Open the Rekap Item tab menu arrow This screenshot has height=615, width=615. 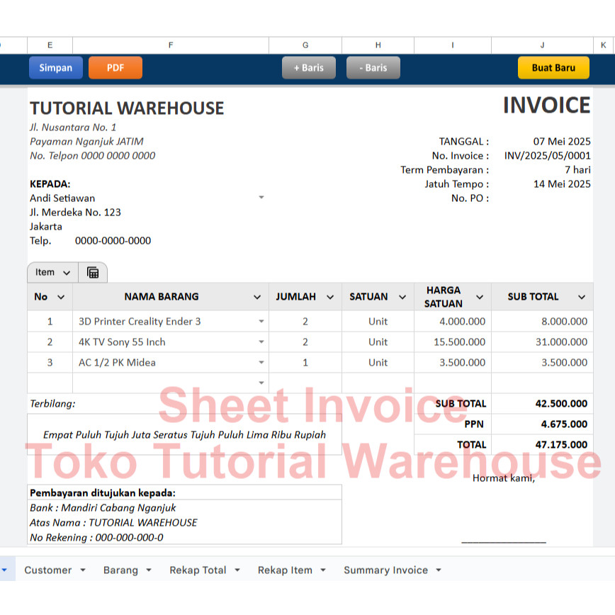[323, 570]
